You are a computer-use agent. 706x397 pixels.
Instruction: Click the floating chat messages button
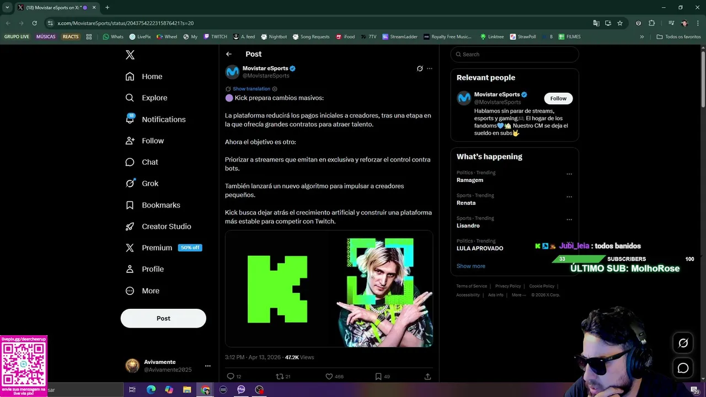pos(683,368)
